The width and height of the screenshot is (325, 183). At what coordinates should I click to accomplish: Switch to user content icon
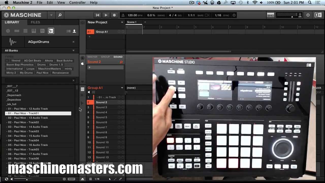click(74, 31)
